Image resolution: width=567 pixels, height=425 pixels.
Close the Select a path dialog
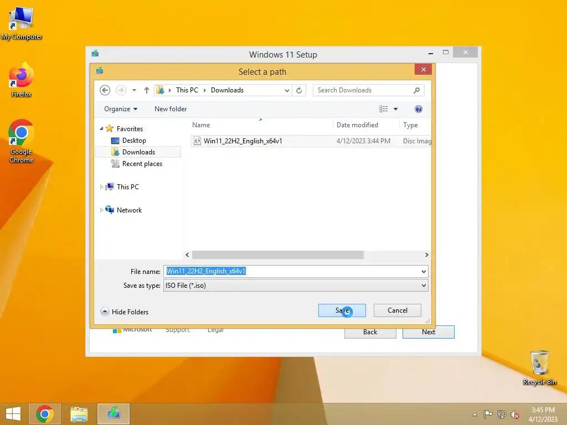pyautogui.click(x=423, y=69)
